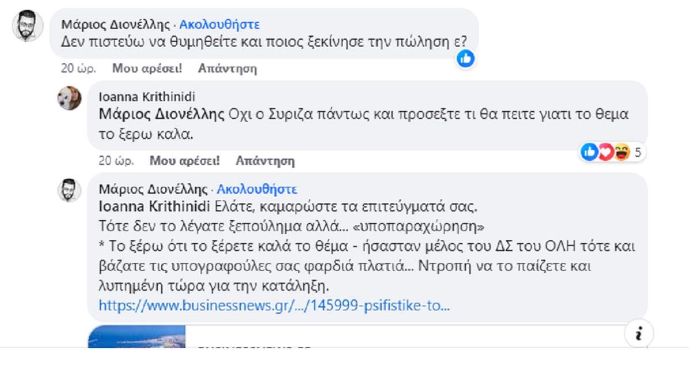Click Ioanna Krithinidi's dog avatar

[69, 98]
